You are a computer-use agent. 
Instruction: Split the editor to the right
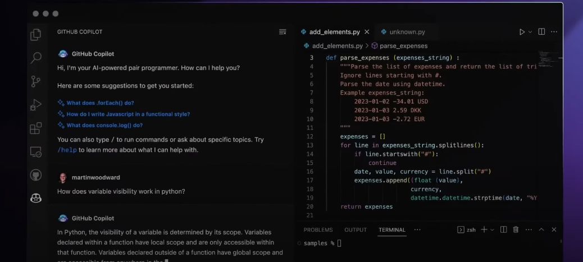pos(542,32)
